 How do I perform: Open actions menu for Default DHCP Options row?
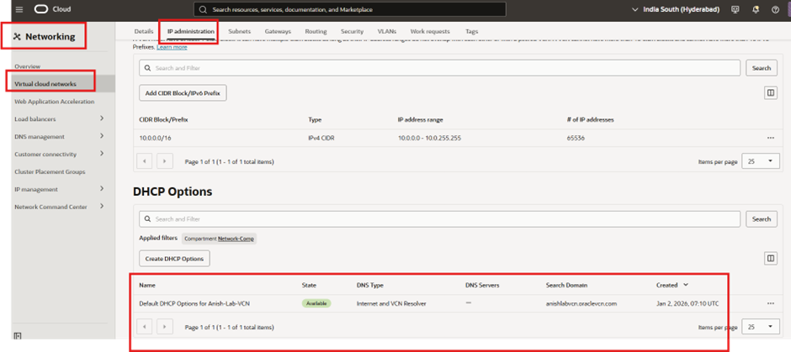click(x=770, y=303)
